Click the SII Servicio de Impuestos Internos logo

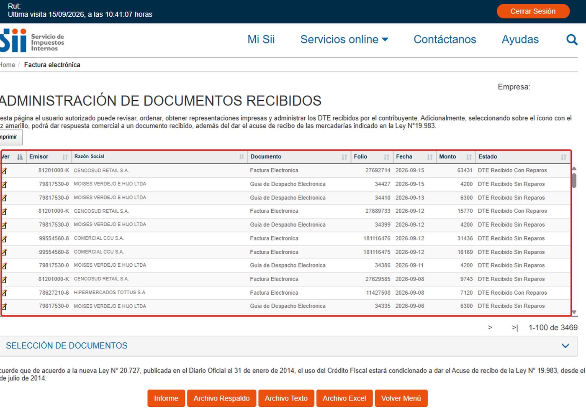(x=32, y=41)
